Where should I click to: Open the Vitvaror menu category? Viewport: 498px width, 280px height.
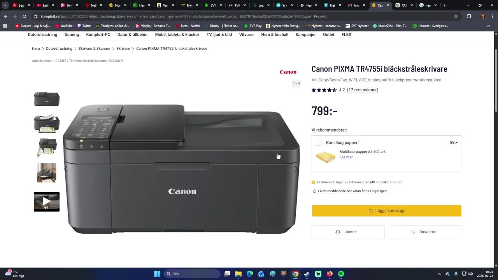247,35
